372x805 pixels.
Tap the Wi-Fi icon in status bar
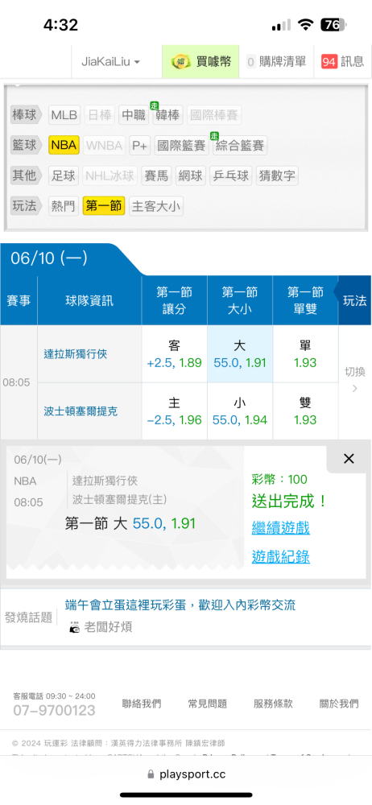(x=306, y=25)
